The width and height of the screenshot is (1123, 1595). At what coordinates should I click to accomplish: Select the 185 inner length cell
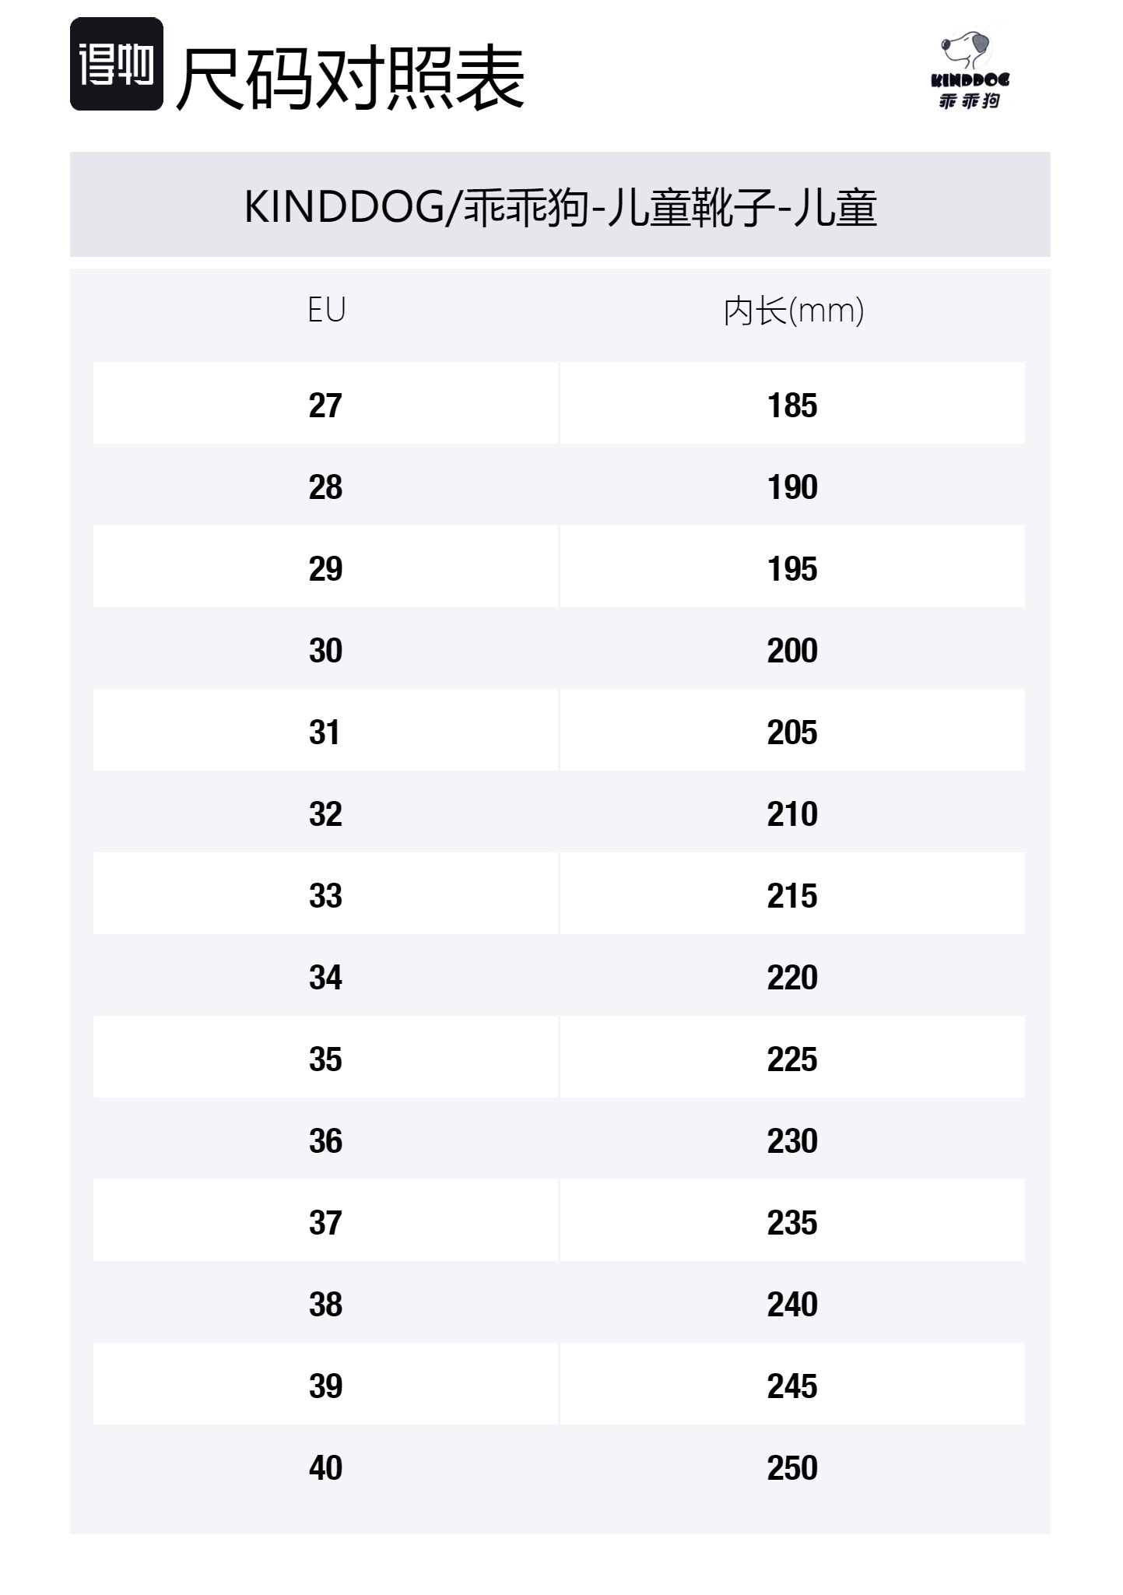pos(792,405)
